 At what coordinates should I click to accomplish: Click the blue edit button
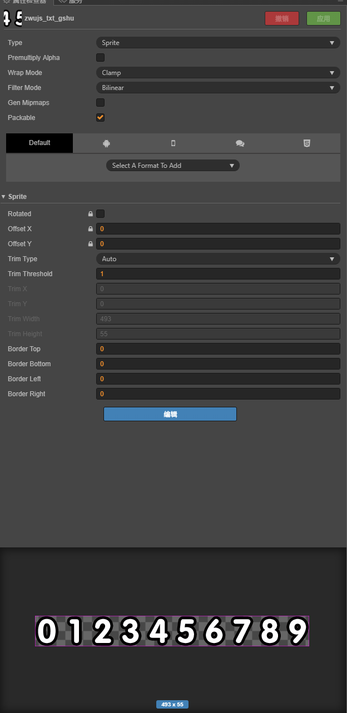point(170,414)
